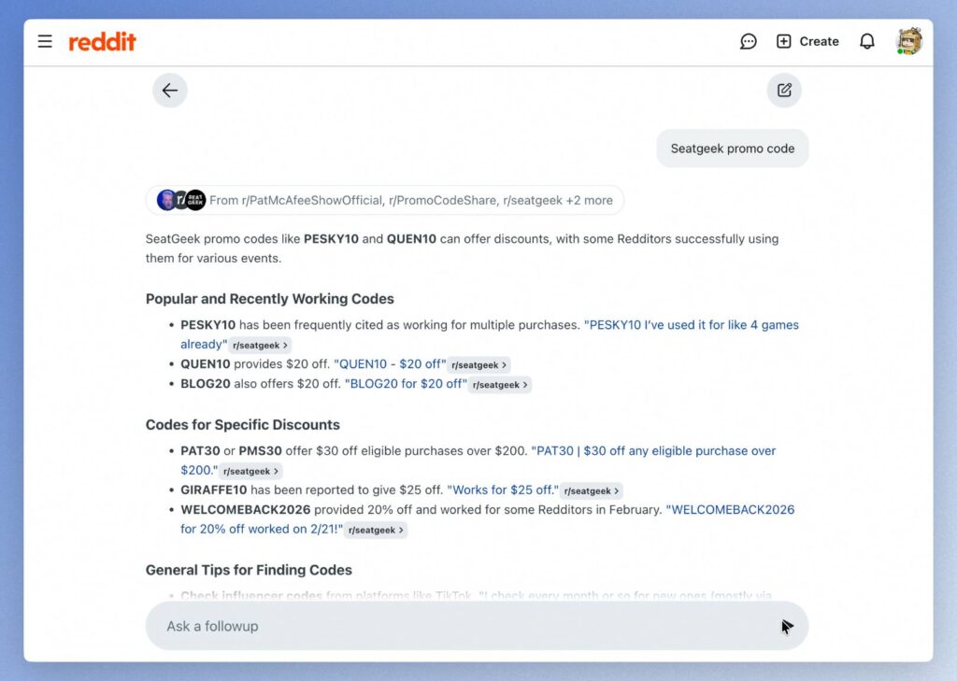
Task: Open r/seatgeek chip after PESKY10 quote
Action: (260, 346)
